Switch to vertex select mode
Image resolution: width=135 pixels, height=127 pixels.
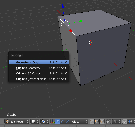pyautogui.click(x=92, y=121)
